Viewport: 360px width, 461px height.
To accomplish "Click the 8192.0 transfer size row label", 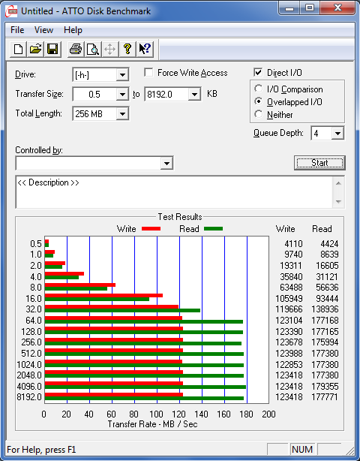I will click(x=29, y=397).
